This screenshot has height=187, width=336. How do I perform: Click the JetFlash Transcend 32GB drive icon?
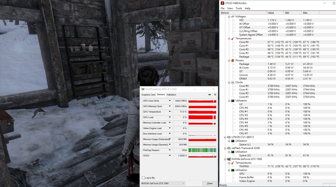[229, 148]
